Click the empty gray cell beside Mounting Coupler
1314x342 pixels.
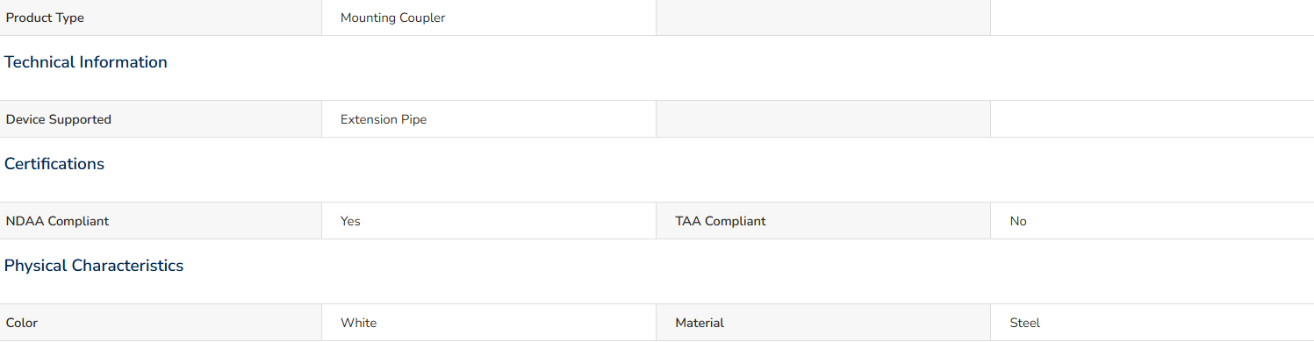(823, 18)
